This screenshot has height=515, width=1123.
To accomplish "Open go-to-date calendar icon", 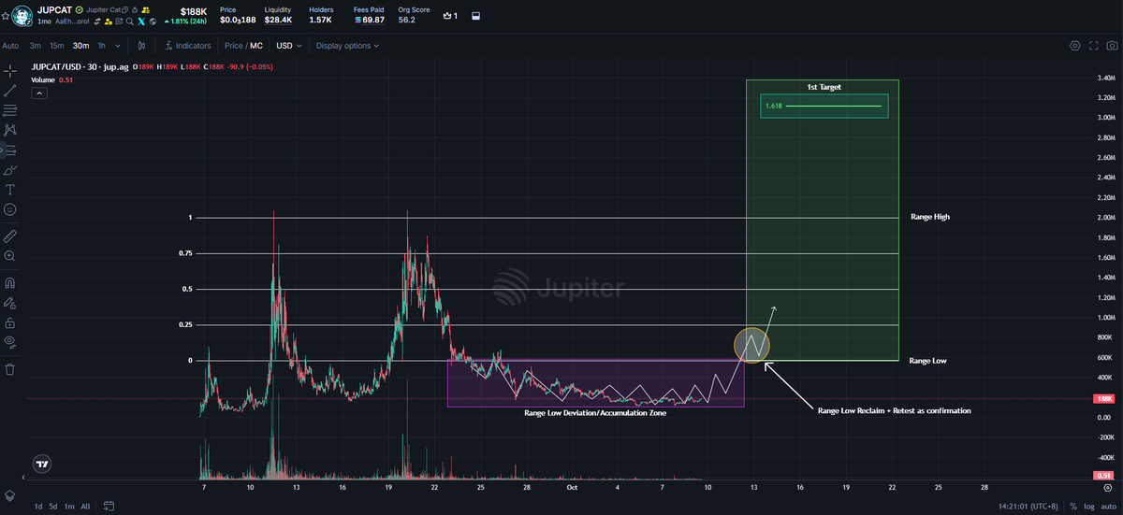I will point(109,506).
